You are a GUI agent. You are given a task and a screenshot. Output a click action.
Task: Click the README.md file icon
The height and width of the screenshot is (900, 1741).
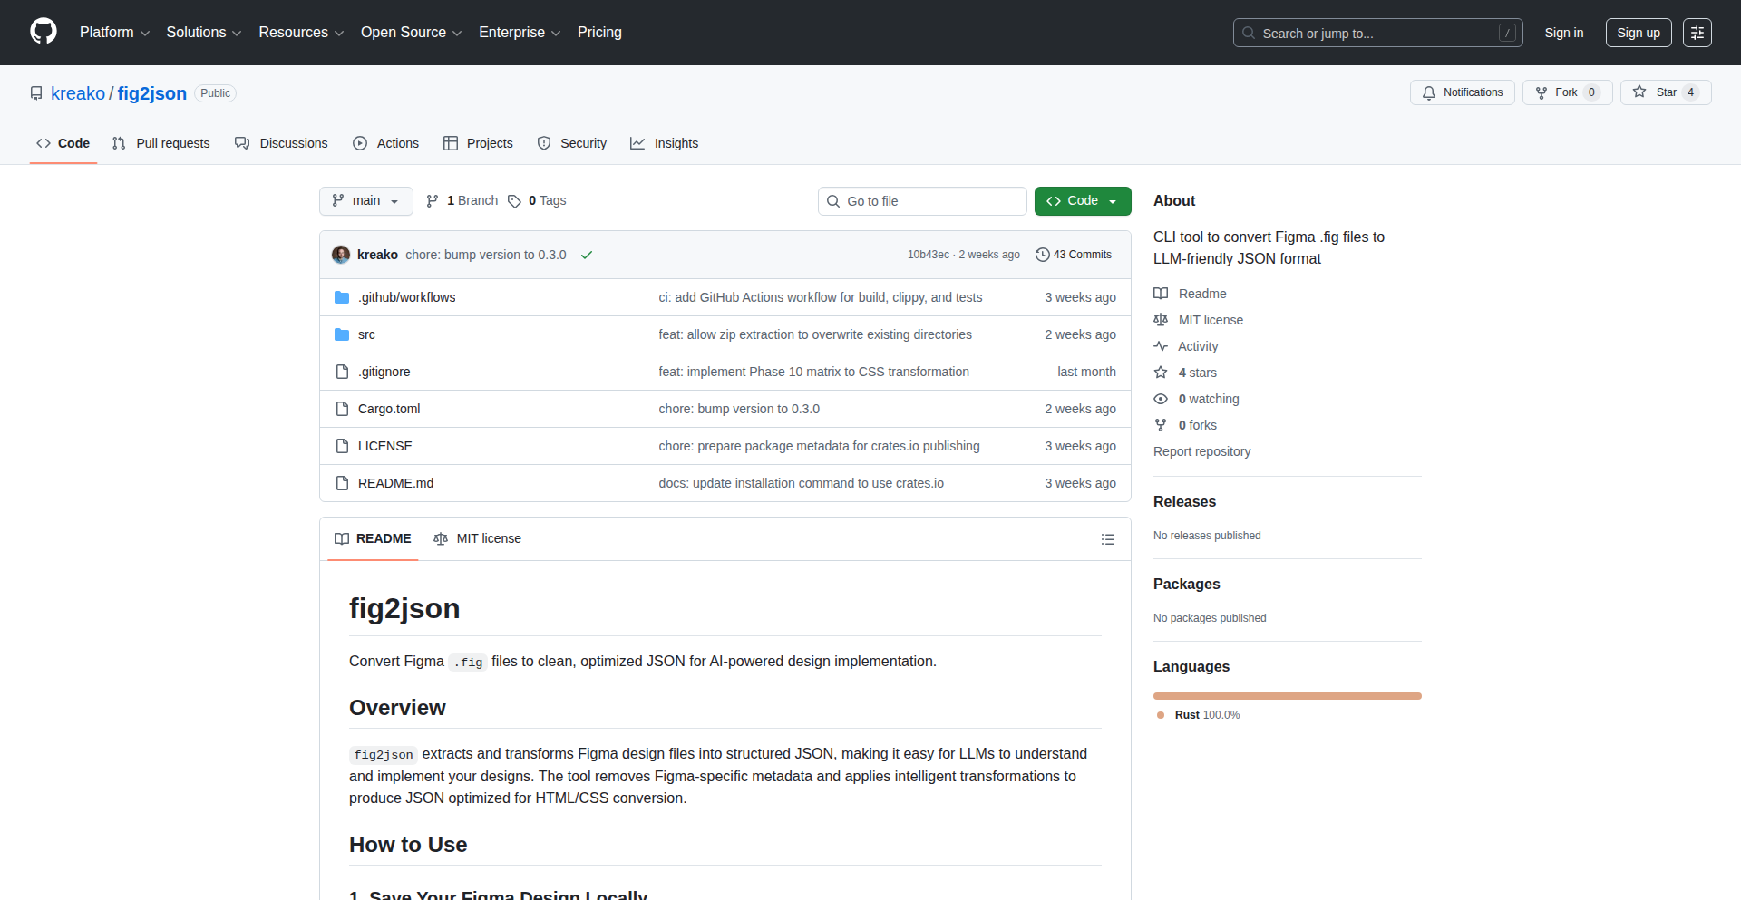tap(342, 483)
